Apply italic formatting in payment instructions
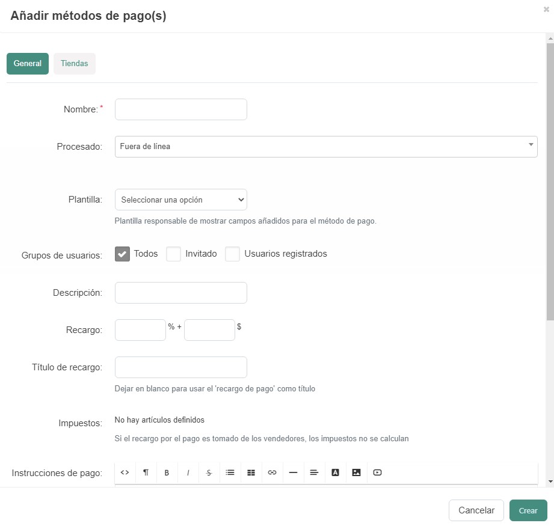The width and height of the screenshot is (554, 526). [x=188, y=472]
